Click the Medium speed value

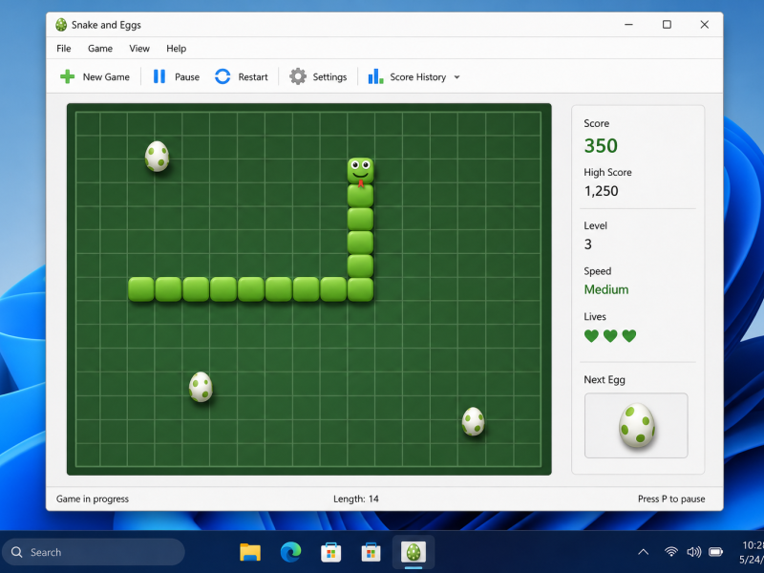pos(606,289)
